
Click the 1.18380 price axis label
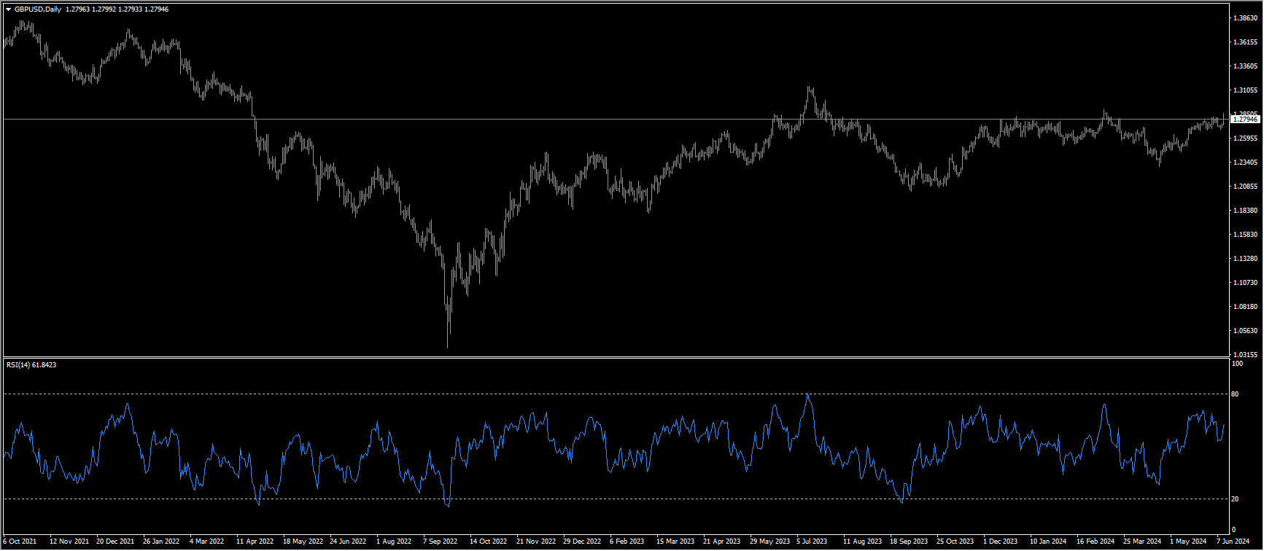(x=1244, y=211)
